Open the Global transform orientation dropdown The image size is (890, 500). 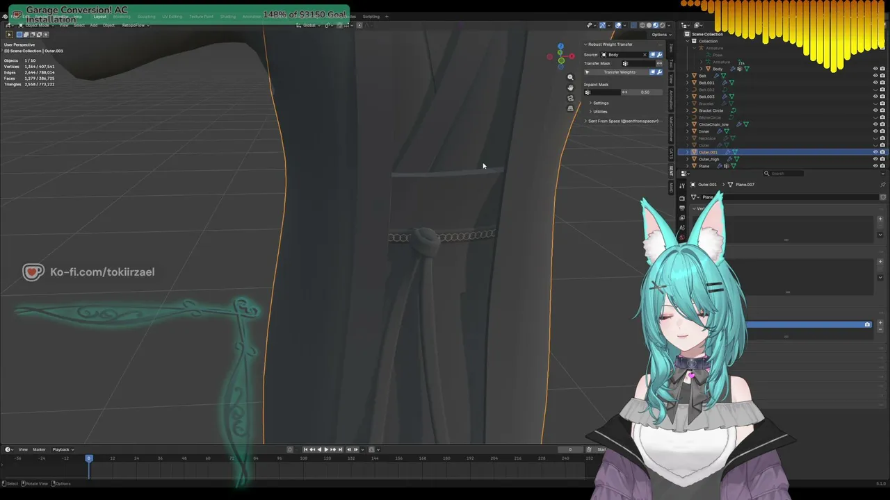308,26
